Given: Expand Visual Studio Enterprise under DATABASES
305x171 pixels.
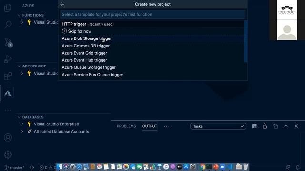Looking at the screenshot, I should 22,124.
